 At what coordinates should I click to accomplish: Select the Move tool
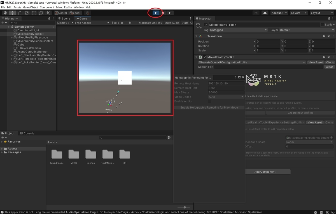[x=13, y=13]
